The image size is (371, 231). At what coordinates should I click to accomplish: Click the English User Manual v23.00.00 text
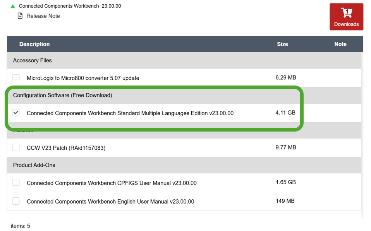point(110,202)
